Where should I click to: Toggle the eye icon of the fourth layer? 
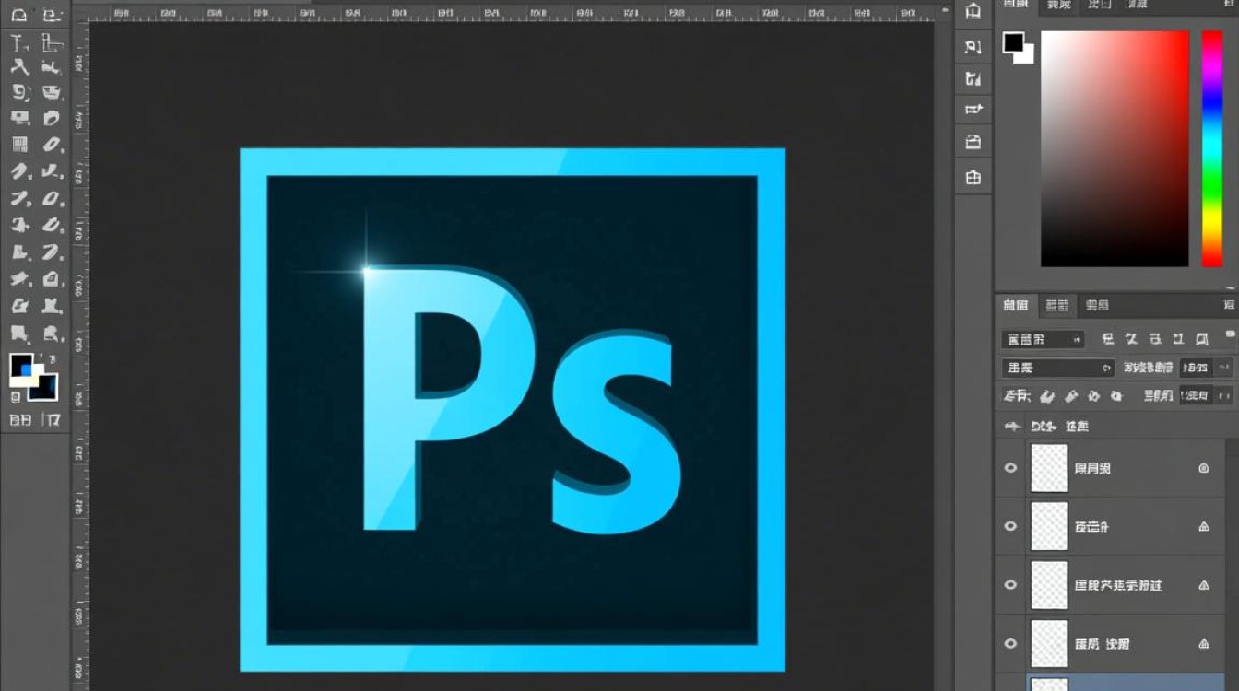pyautogui.click(x=1010, y=644)
